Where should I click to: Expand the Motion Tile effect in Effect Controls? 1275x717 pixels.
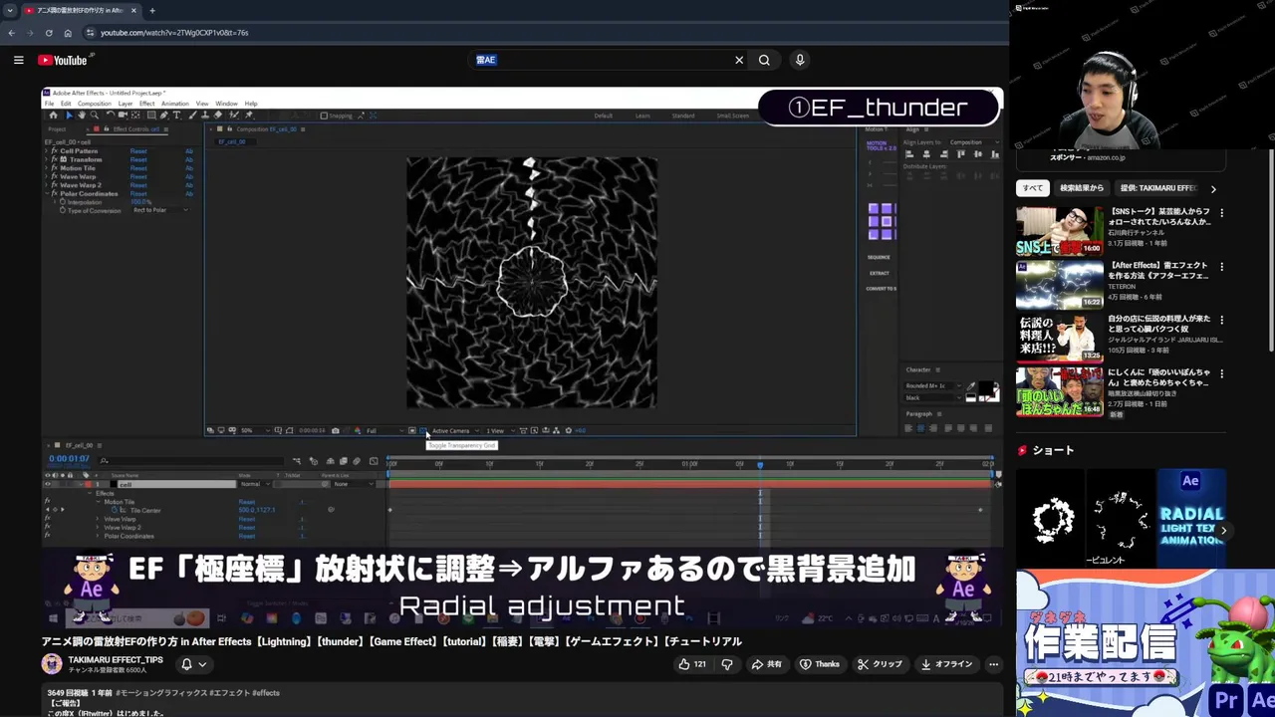pyautogui.click(x=47, y=168)
